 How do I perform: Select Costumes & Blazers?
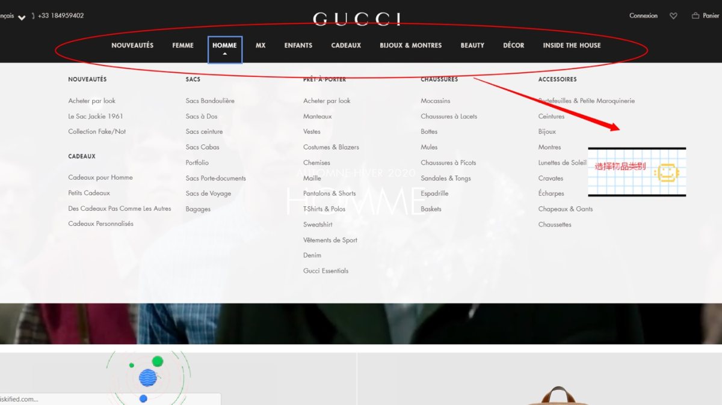pos(331,147)
